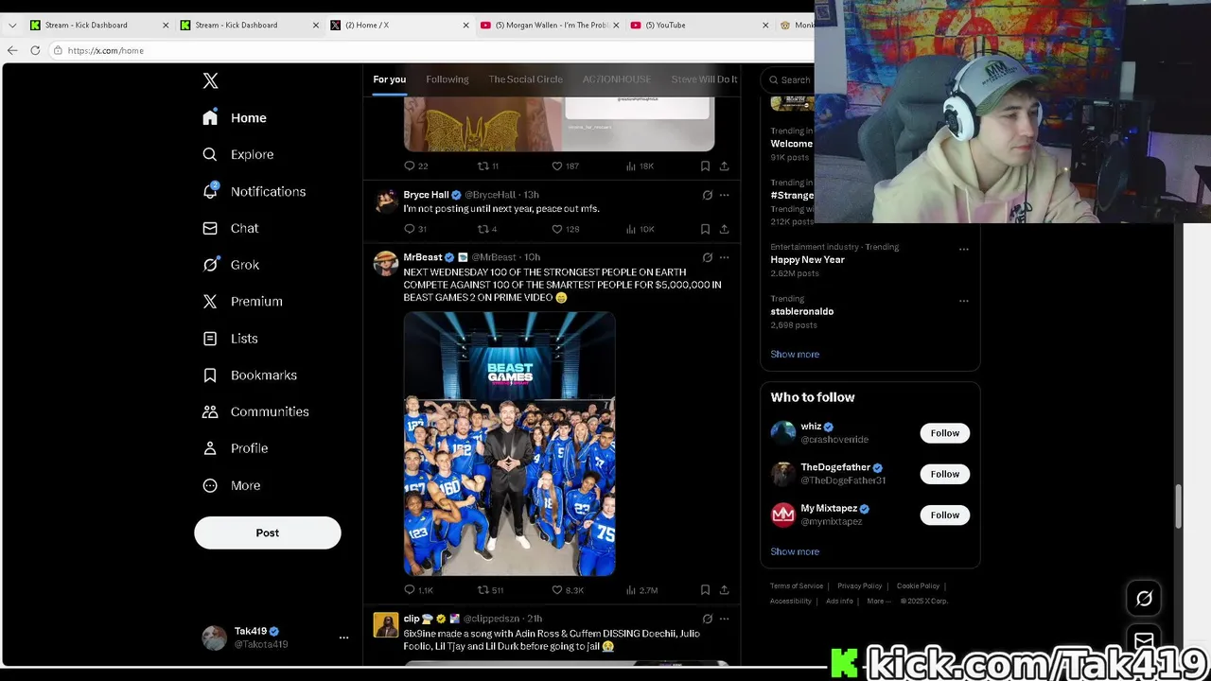
Task: Open Communities from the sidebar
Action: point(255,411)
